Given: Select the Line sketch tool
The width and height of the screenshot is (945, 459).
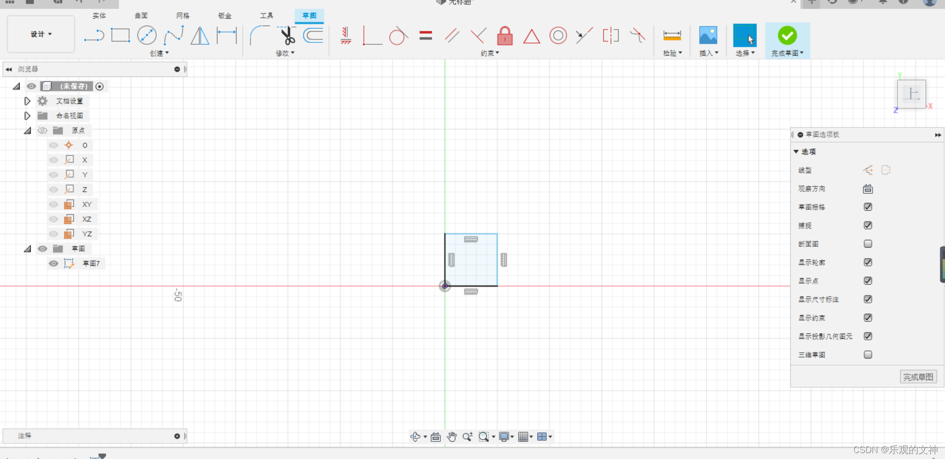Looking at the screenshot, I should click(94, 36).
